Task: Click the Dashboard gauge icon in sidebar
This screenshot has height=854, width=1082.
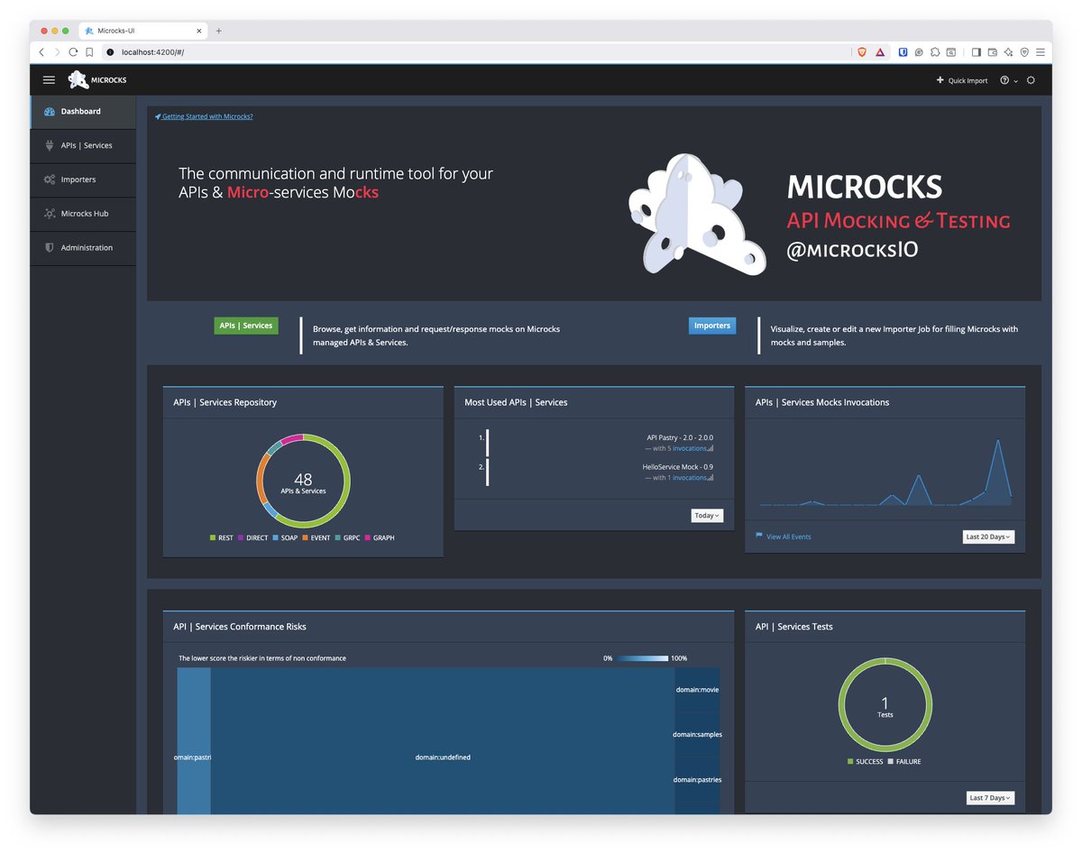Action: click(x=50, y=112)
